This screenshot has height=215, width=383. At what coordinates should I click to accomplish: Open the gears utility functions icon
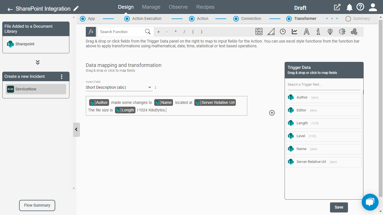354,32
